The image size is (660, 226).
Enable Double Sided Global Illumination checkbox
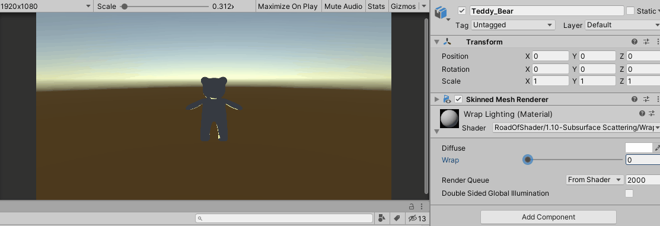click(x=629, y=193)
